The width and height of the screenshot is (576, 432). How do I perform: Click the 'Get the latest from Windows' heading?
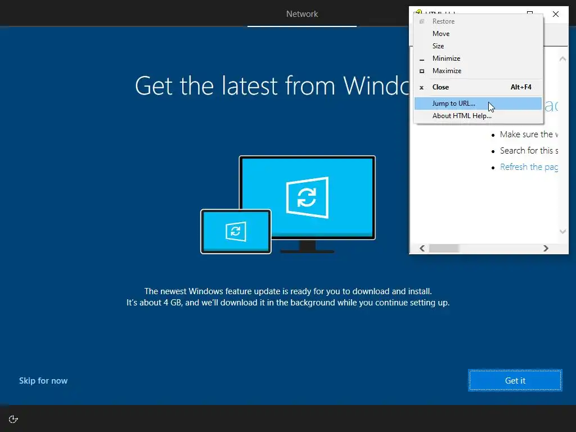[272, 86]
